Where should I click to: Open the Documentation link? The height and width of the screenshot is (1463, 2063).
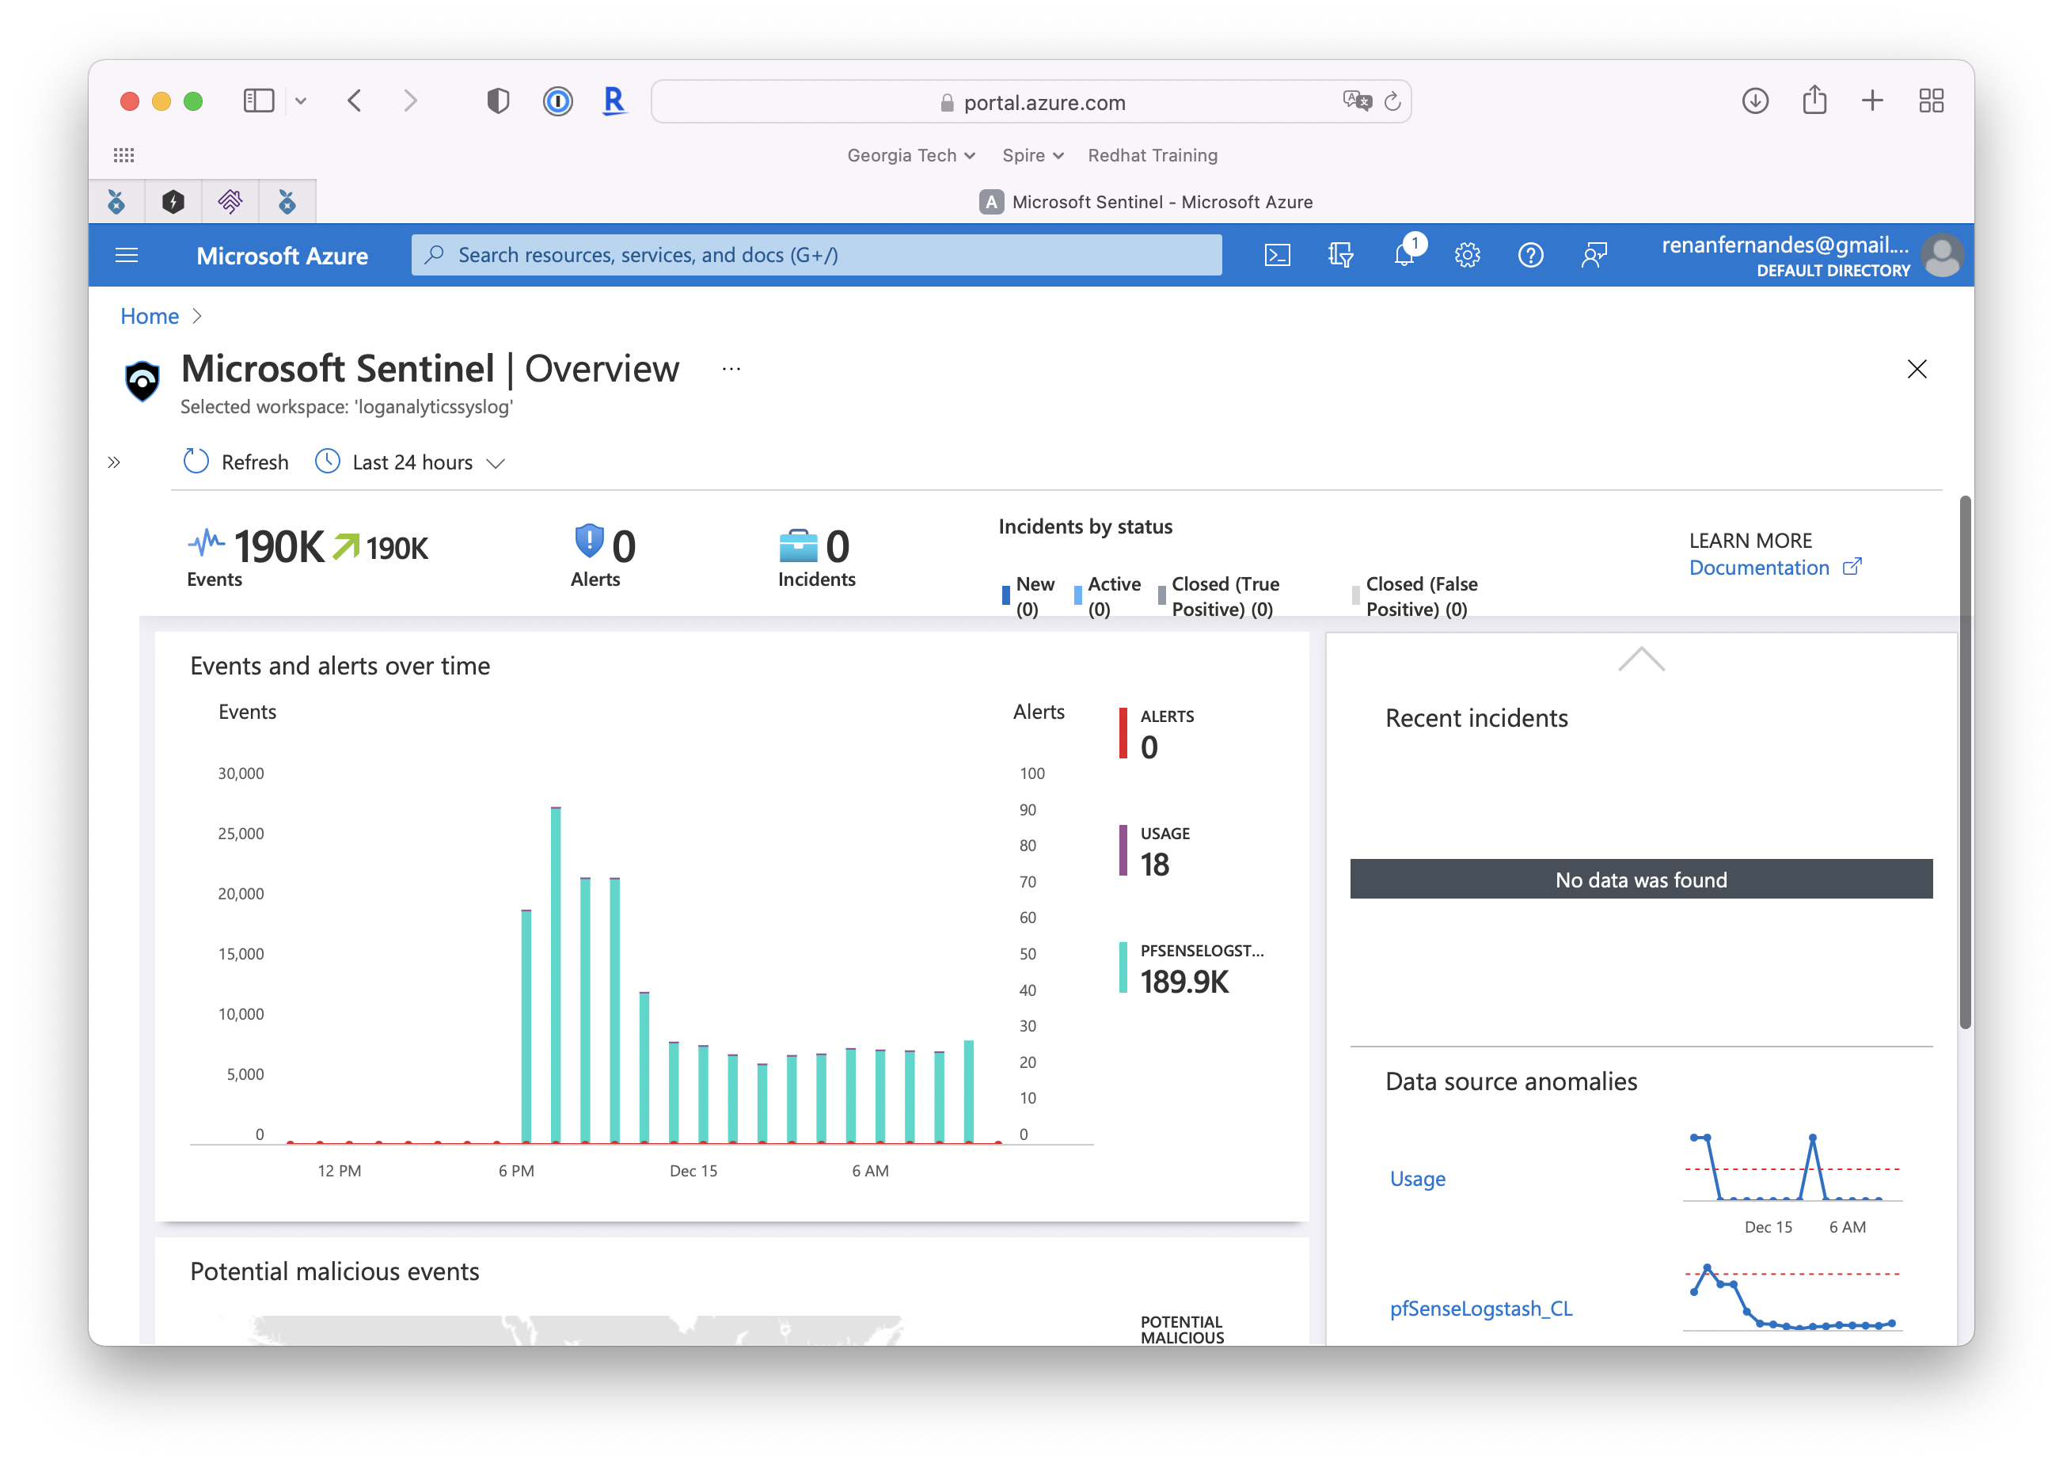point(1774,567)
